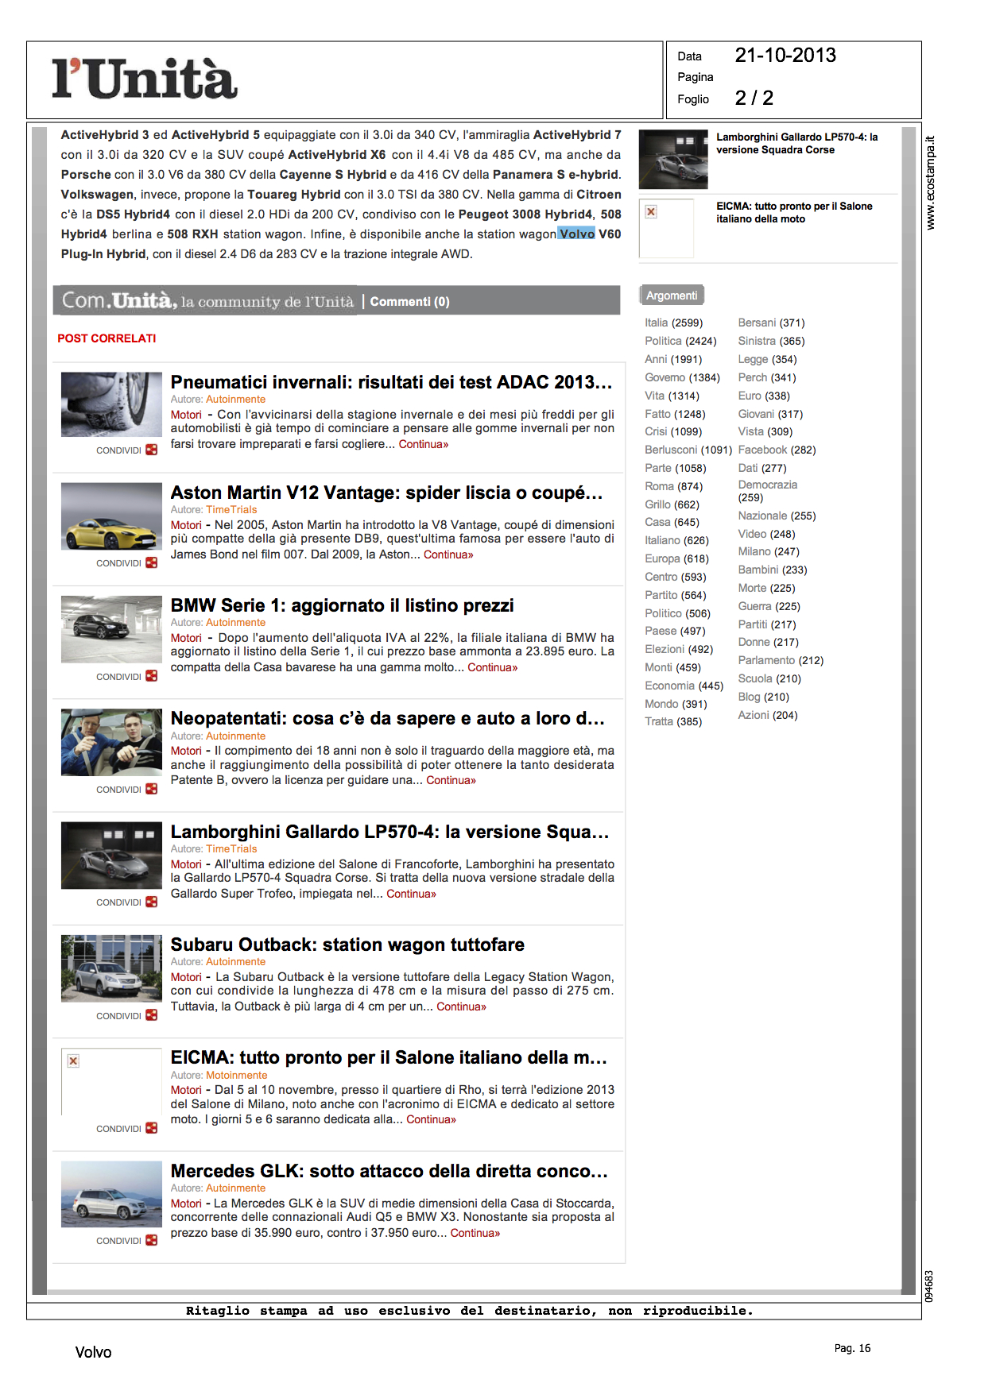Click the l'Unità logo

coord(145,79)
